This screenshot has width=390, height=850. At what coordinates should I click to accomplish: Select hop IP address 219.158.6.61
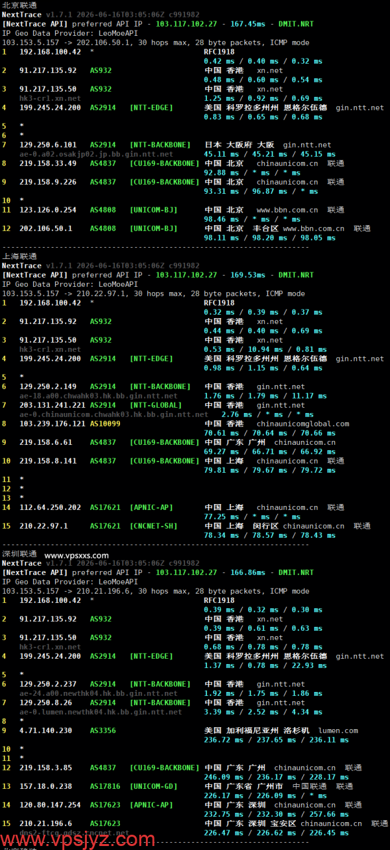tap(46, 442)
